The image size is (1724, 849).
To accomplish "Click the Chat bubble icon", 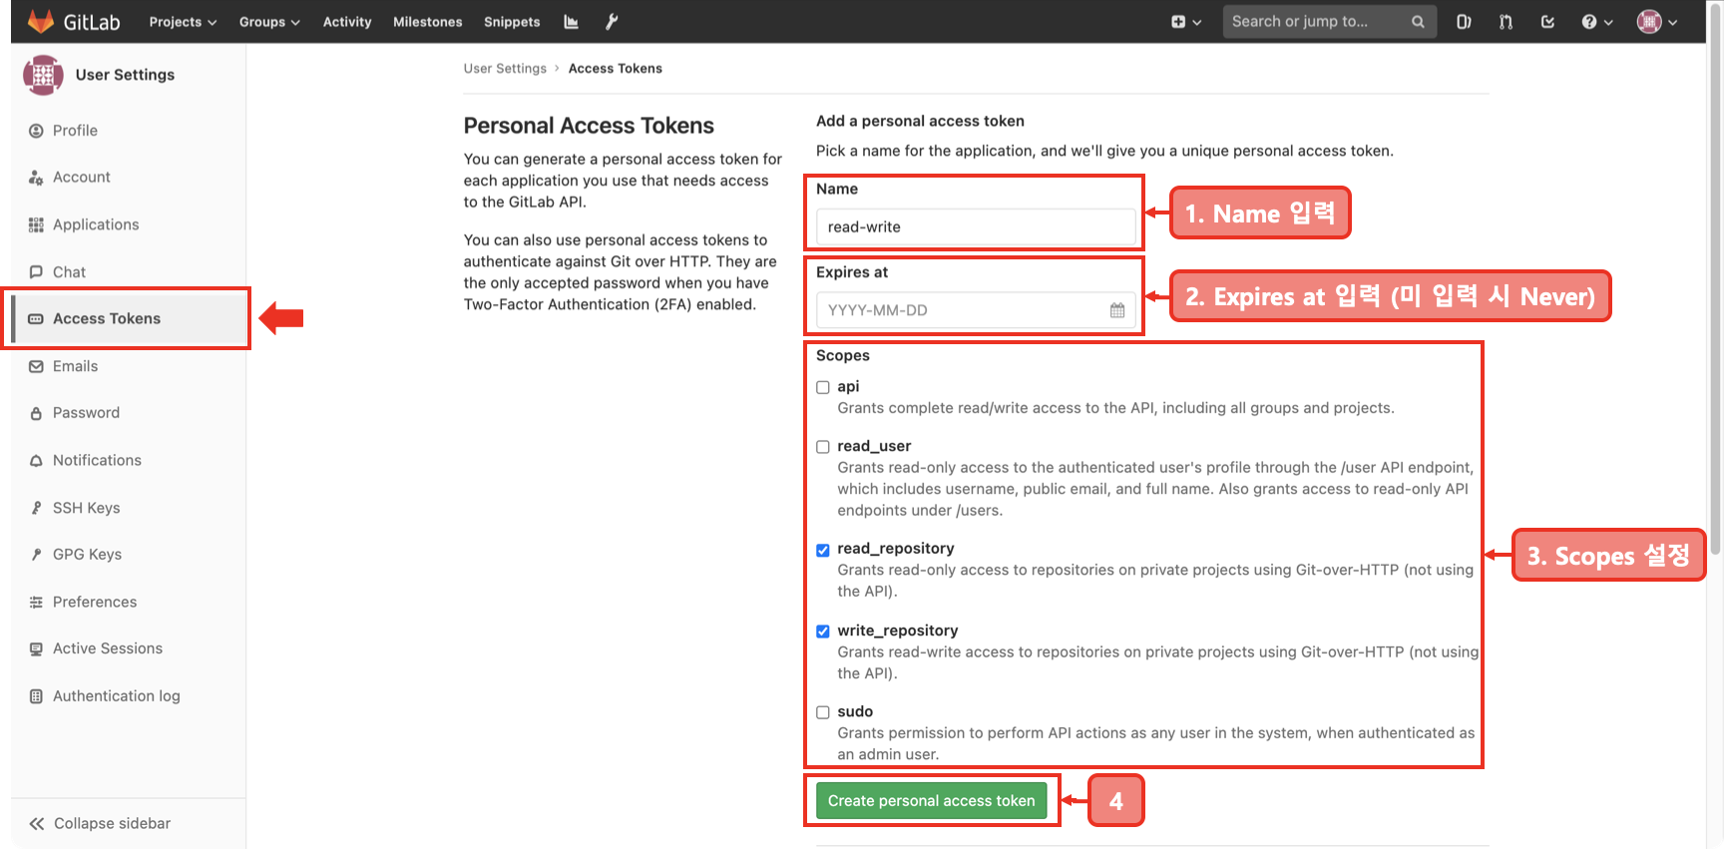I will tap(36, 272).
